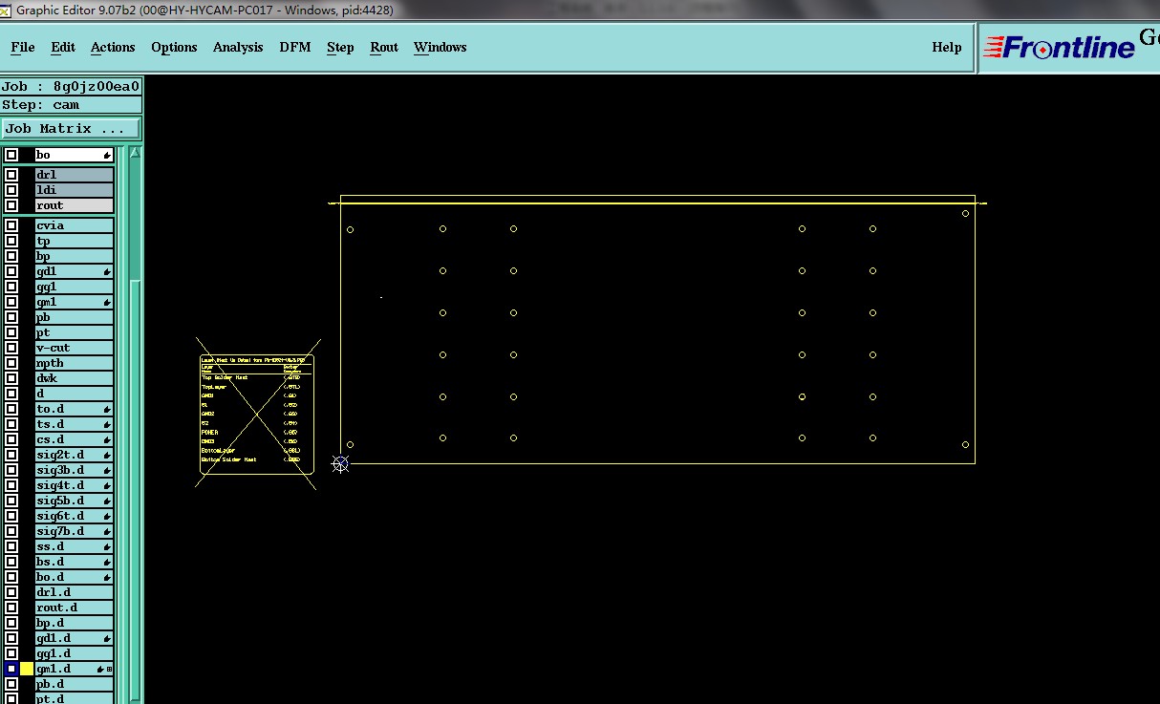This screenshot has width=1160, height=704.
Task: Select the gd1.d layer name
Action: [x=75, y=638]
